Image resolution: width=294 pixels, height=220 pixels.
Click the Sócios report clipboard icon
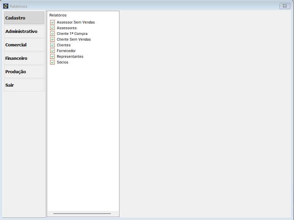tap(52, 62)
